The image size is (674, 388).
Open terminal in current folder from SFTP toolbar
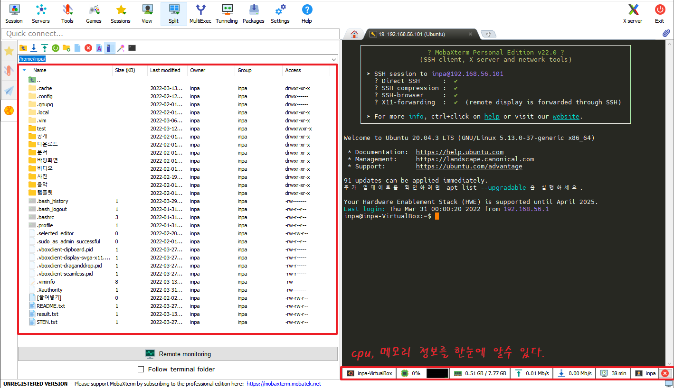tap(132, 48)
